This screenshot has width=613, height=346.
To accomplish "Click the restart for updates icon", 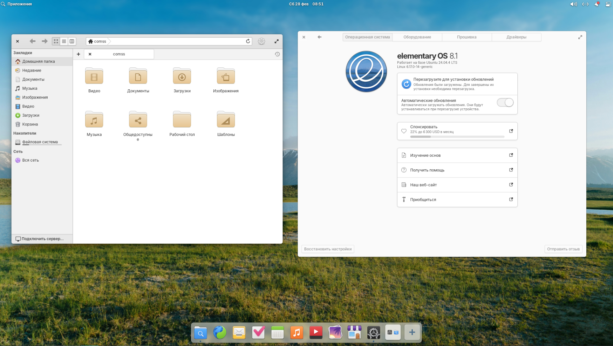I will point(406,84).
